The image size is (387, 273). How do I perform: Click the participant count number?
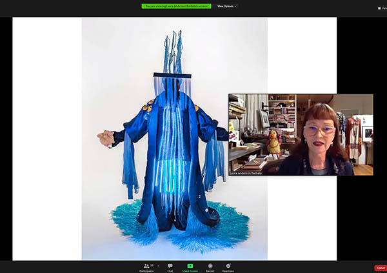tap(152, 265)
